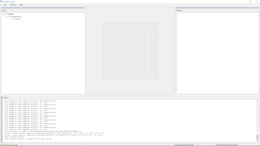Select the Settings label in Graph tree
This screenshot has height=146, width=260.
click(18, 19)
